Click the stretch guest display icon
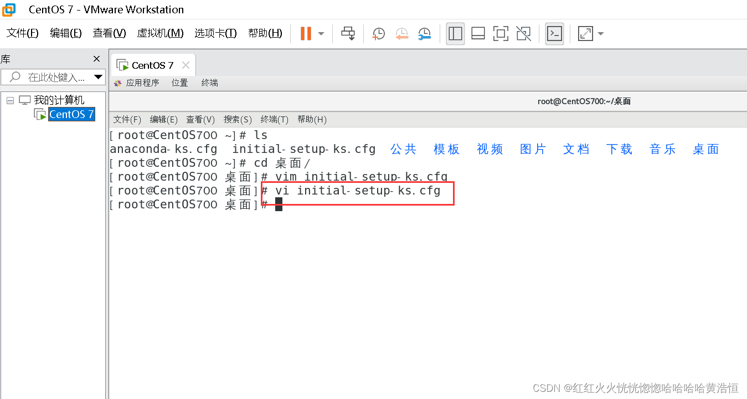747x399 pixels. point(585,34)
